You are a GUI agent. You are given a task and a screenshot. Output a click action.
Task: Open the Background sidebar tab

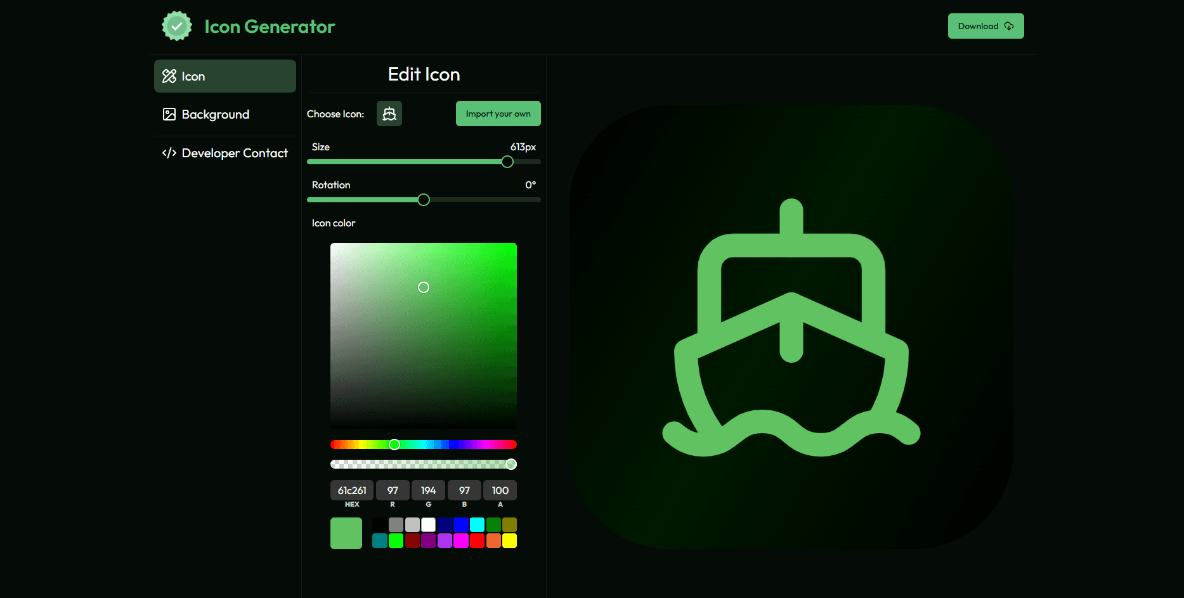pos(225,114)
